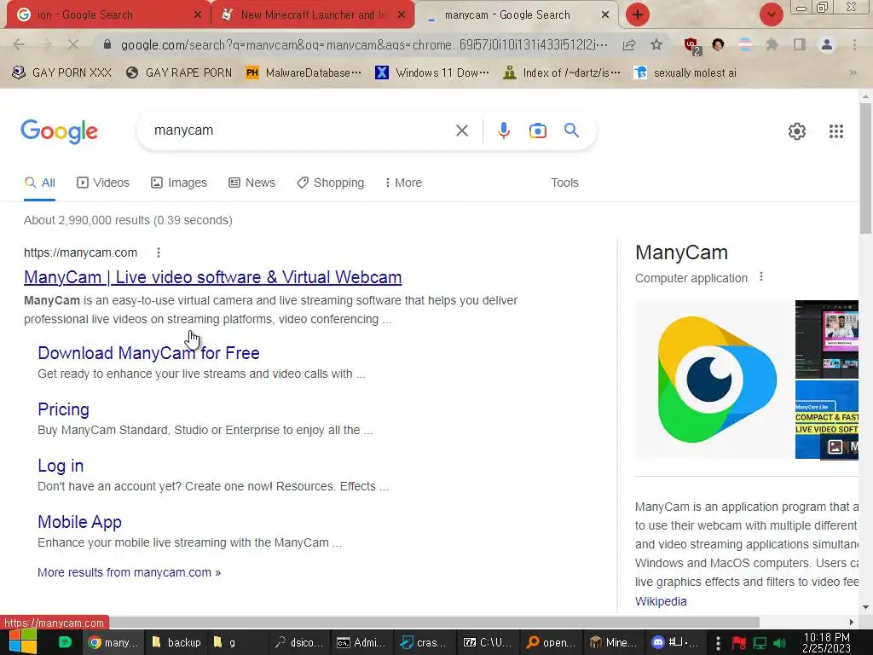
Task: Open the tab search dropdown button
Action: pos(771,14)
